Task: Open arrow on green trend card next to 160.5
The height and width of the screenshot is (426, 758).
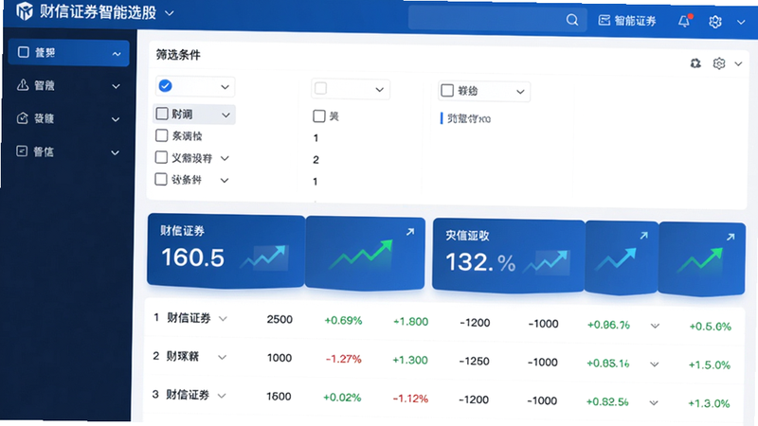Action: (410, 232)
